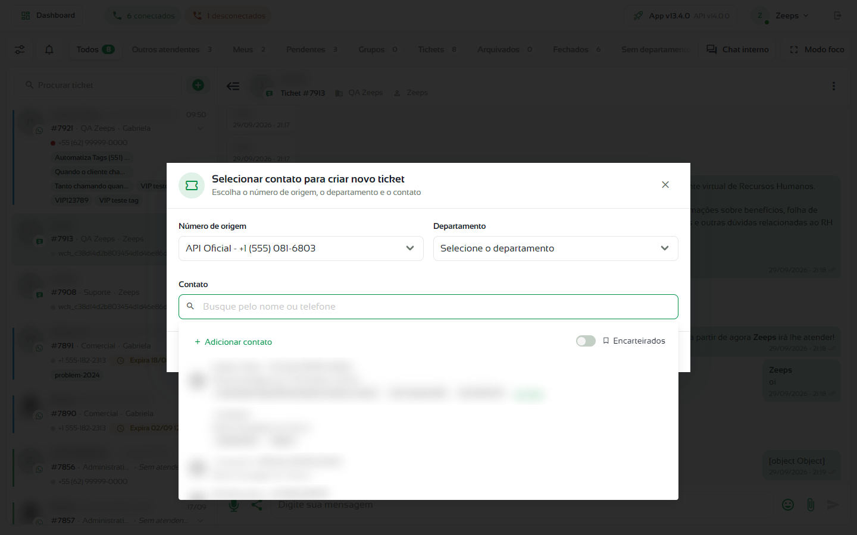Expand ticket #7857 chevron
857x535 pixels.
[x=200, y=521]
